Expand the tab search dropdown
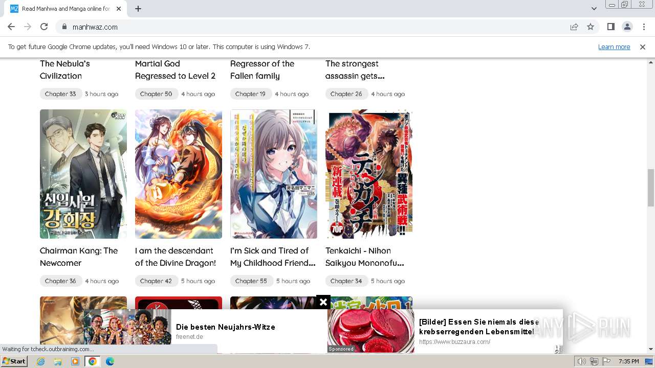 pyautogui.click(x=594, y=9)
